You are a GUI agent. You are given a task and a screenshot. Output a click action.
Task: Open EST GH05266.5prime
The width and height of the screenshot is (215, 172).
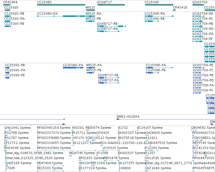pyautogui.click(x=7, y=166)
